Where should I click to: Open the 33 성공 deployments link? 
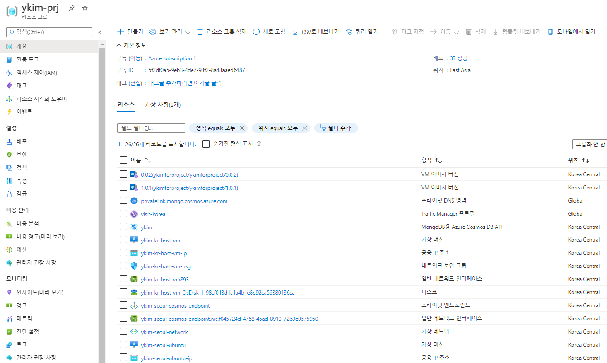click(x=459, y=58)
